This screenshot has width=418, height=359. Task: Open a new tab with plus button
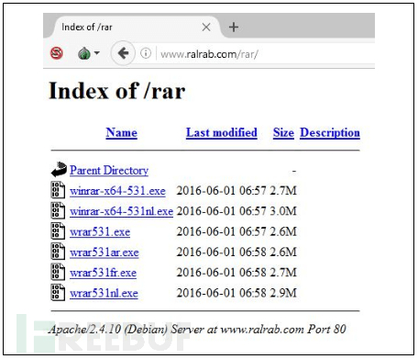click(x=234, y=28)
